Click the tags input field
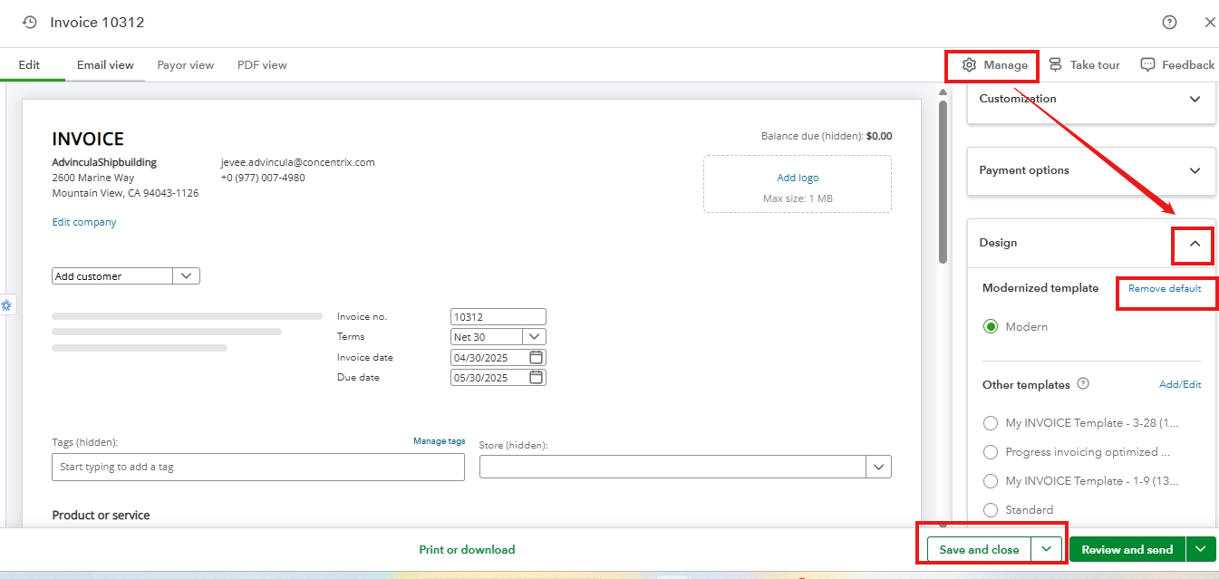 coord(258,467)
